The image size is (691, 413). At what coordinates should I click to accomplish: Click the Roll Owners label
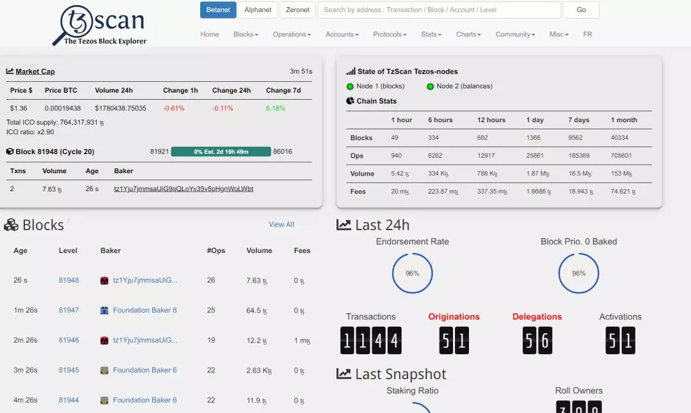click(578, 391)
